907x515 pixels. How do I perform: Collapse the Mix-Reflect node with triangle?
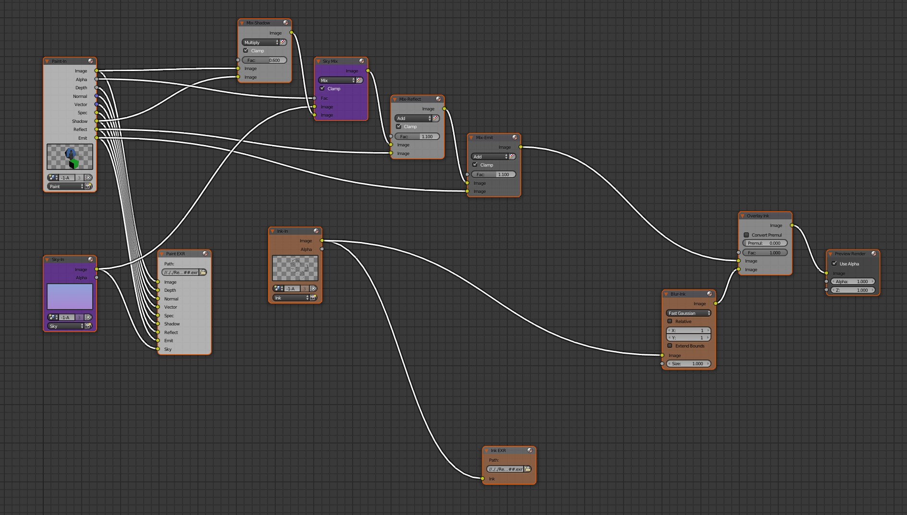395,99
